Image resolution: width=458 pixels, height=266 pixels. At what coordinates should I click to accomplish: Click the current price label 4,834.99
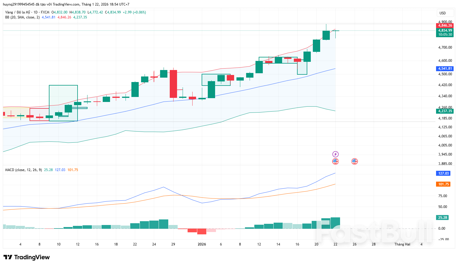pos(445,30)
